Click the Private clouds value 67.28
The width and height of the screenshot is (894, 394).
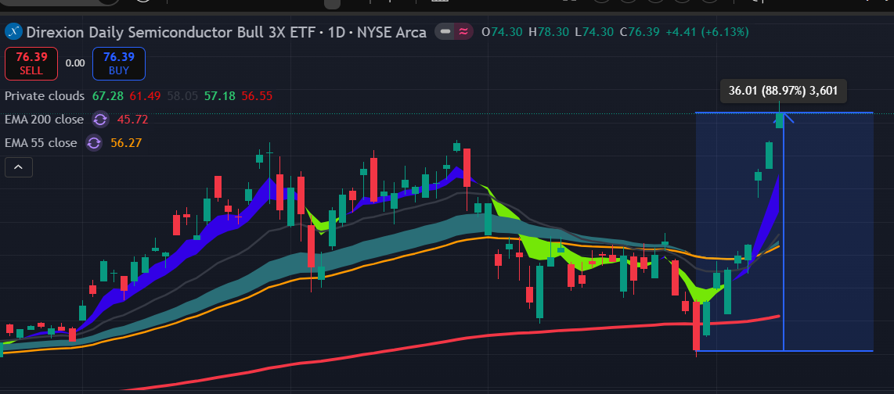point(108,95)
